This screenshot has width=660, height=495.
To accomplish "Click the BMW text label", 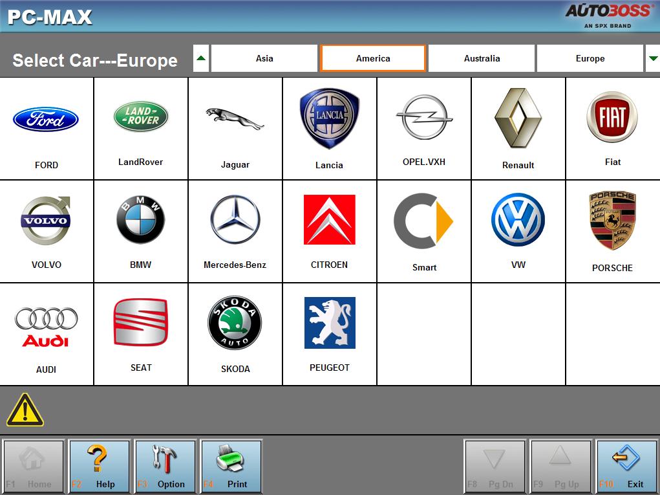I will 140,265.
